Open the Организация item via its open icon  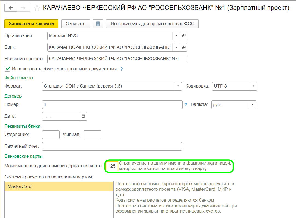coord(183,36)
